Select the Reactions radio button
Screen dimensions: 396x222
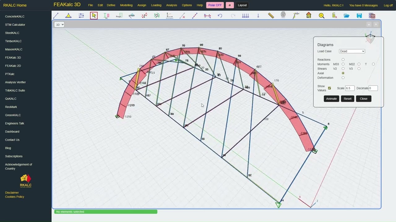tap(343, 60)
